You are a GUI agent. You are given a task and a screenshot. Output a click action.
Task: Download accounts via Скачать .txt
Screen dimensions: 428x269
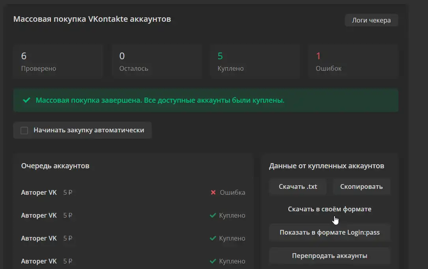tap(297, 187)
